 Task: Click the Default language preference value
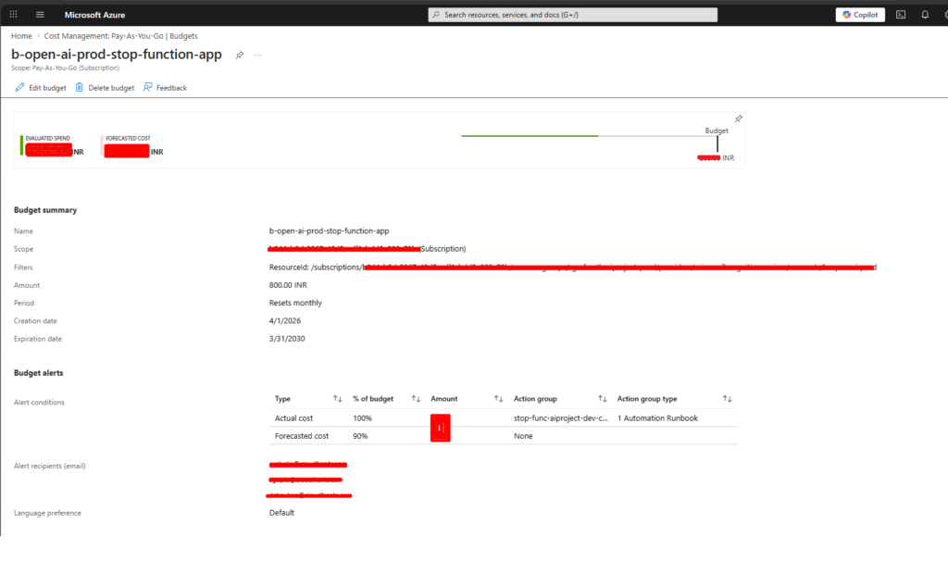tap(281, 513)
